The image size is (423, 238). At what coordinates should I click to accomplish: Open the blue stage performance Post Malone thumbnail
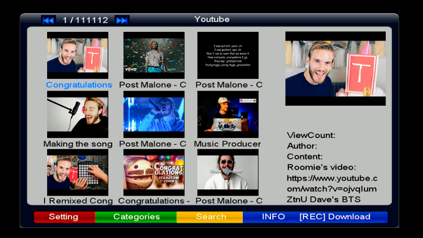point(154,114)
